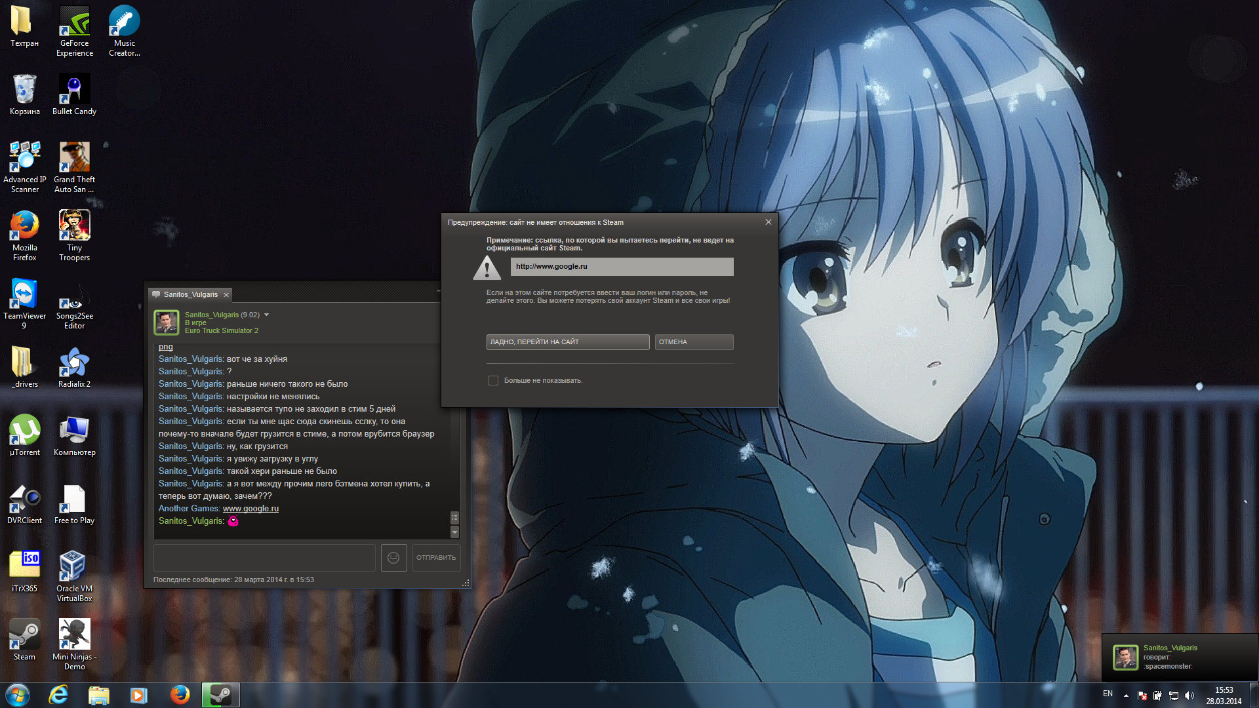The image size is (1259, 708).
Task: Select the Sanitos_Vulgaris chat tab
Action: pyautogui.click(x=190, y=294)
